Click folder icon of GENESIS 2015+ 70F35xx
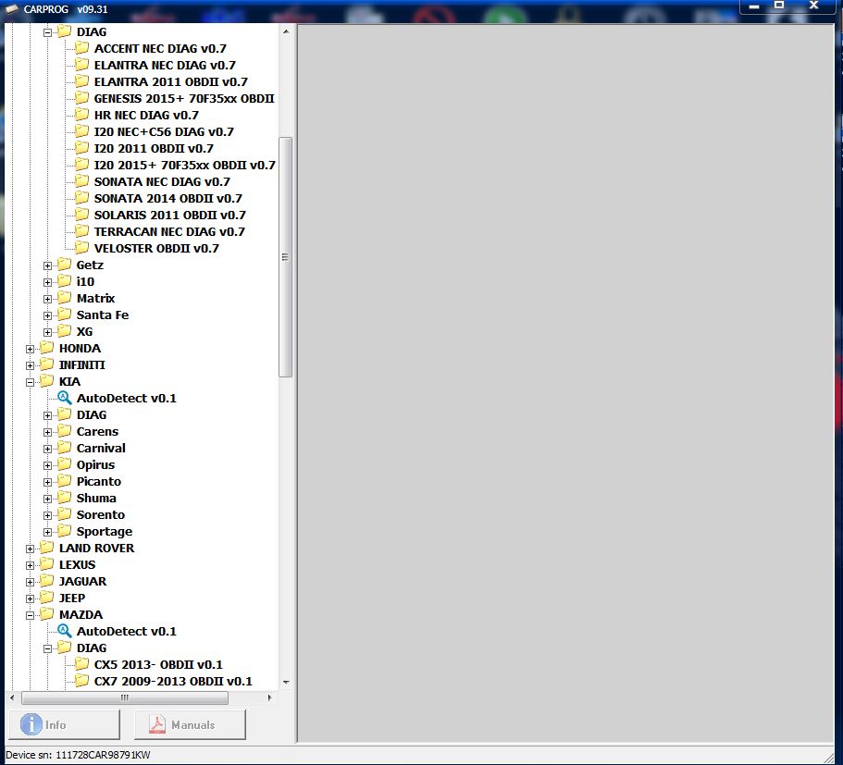The height and width of the screenshot is (765, 843). [x=81, y=98]
